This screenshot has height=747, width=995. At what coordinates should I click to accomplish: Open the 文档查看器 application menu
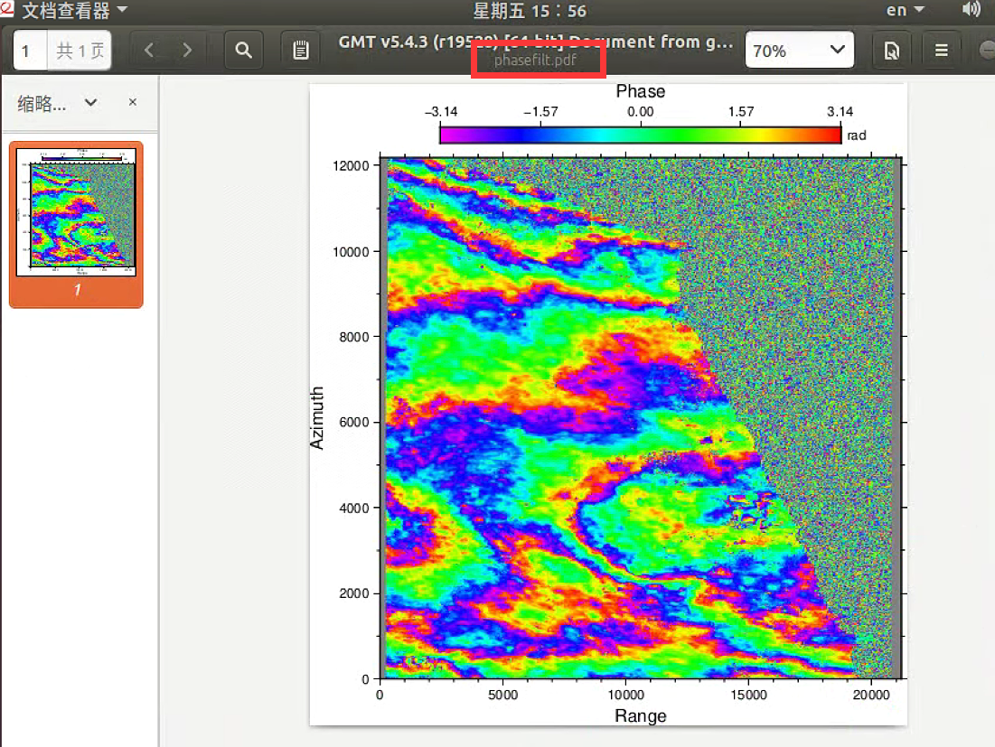coord(74,10)
